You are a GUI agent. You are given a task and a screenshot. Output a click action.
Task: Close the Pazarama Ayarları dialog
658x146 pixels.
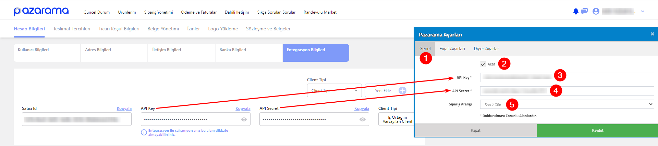click(x=653, y=34)
